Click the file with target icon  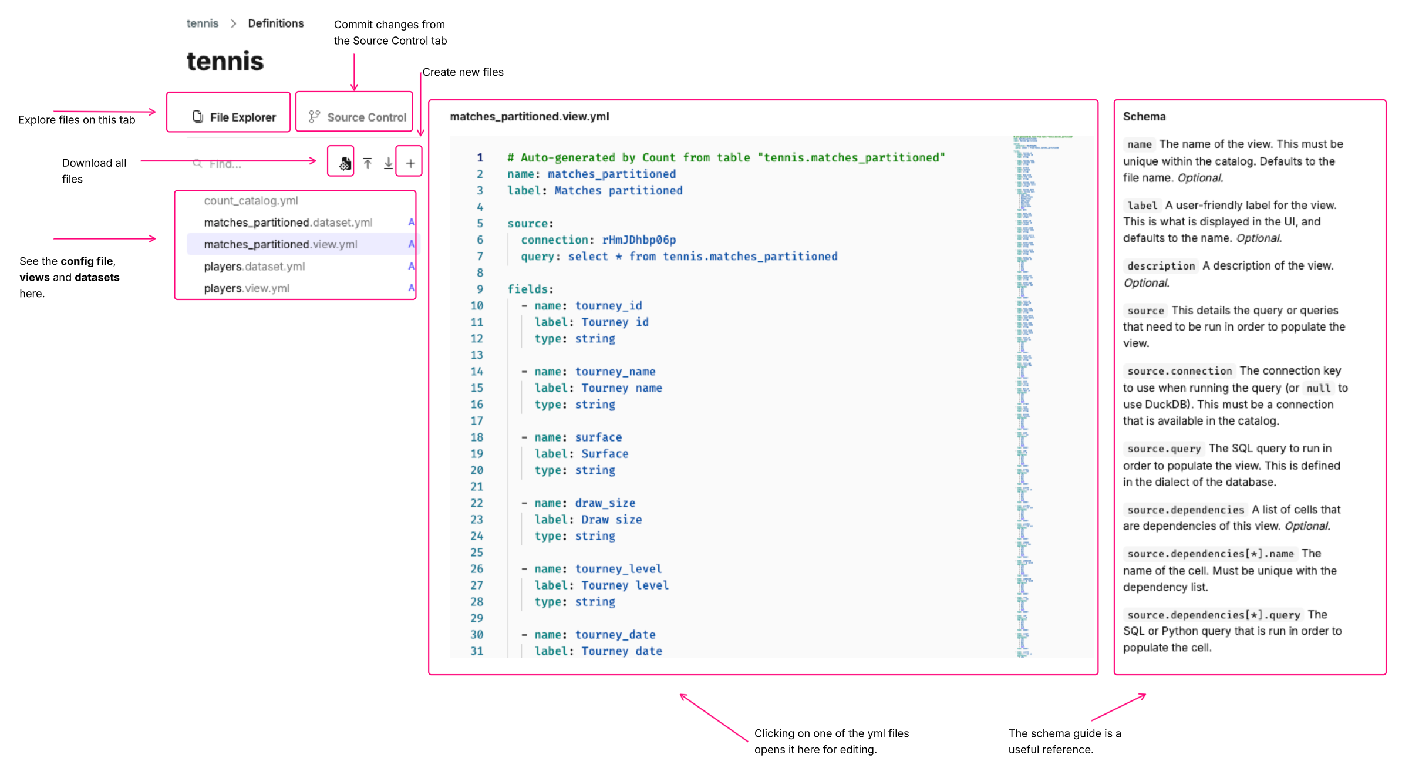(x=345, y=163)
